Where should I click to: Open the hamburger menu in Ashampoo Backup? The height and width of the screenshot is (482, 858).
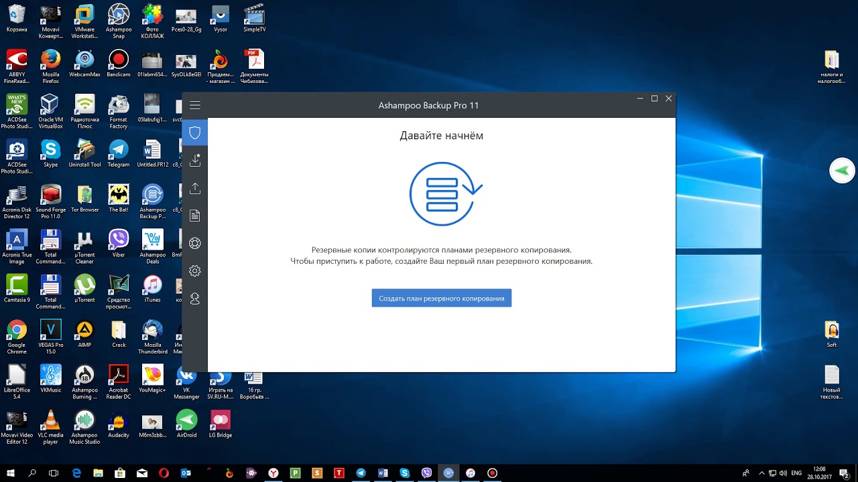[x=195, y=105]
